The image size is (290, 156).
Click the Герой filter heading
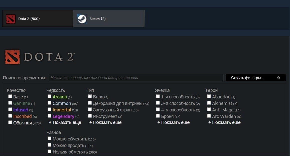[x=212, y=90]
